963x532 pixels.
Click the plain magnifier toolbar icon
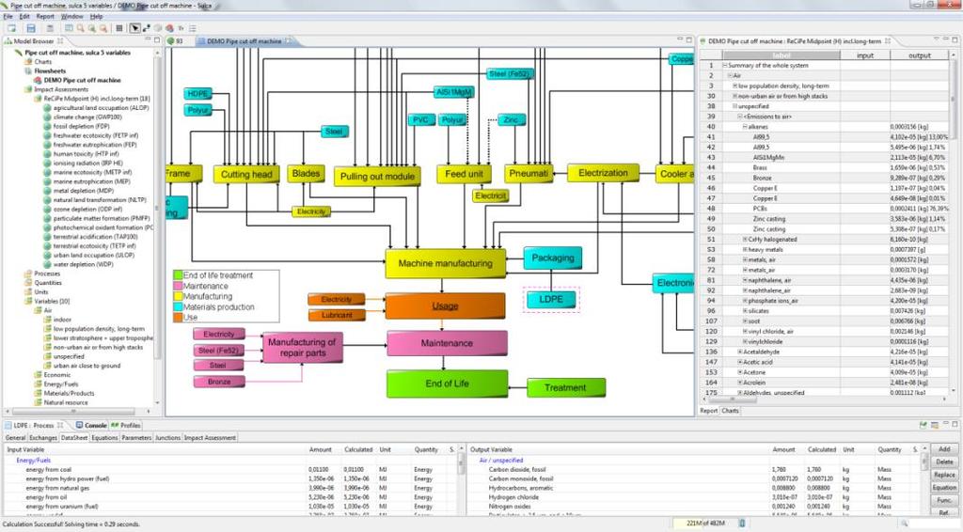pos(81,28)
